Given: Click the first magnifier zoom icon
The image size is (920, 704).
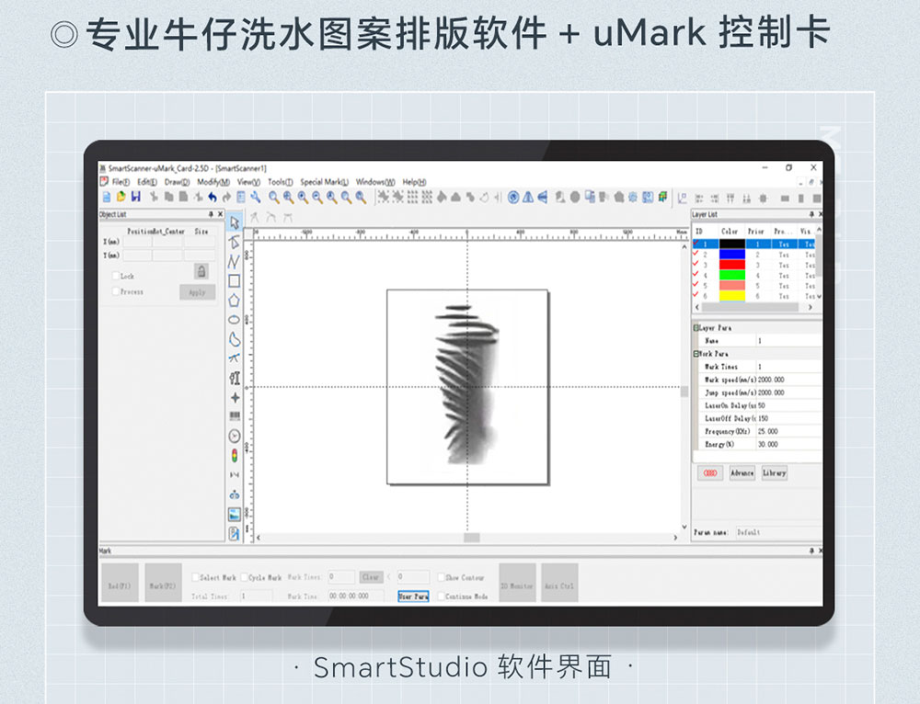Looking at the screenshot, I should [273, 197].
